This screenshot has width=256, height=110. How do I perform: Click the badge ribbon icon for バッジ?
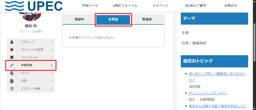(x=12, y=73)
